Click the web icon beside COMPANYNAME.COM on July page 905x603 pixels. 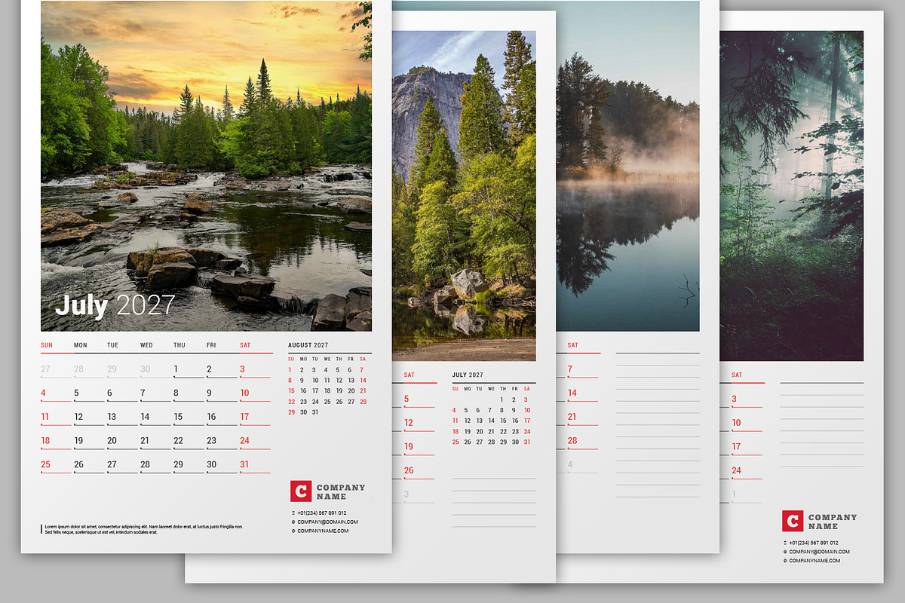(x=293, y=531)
